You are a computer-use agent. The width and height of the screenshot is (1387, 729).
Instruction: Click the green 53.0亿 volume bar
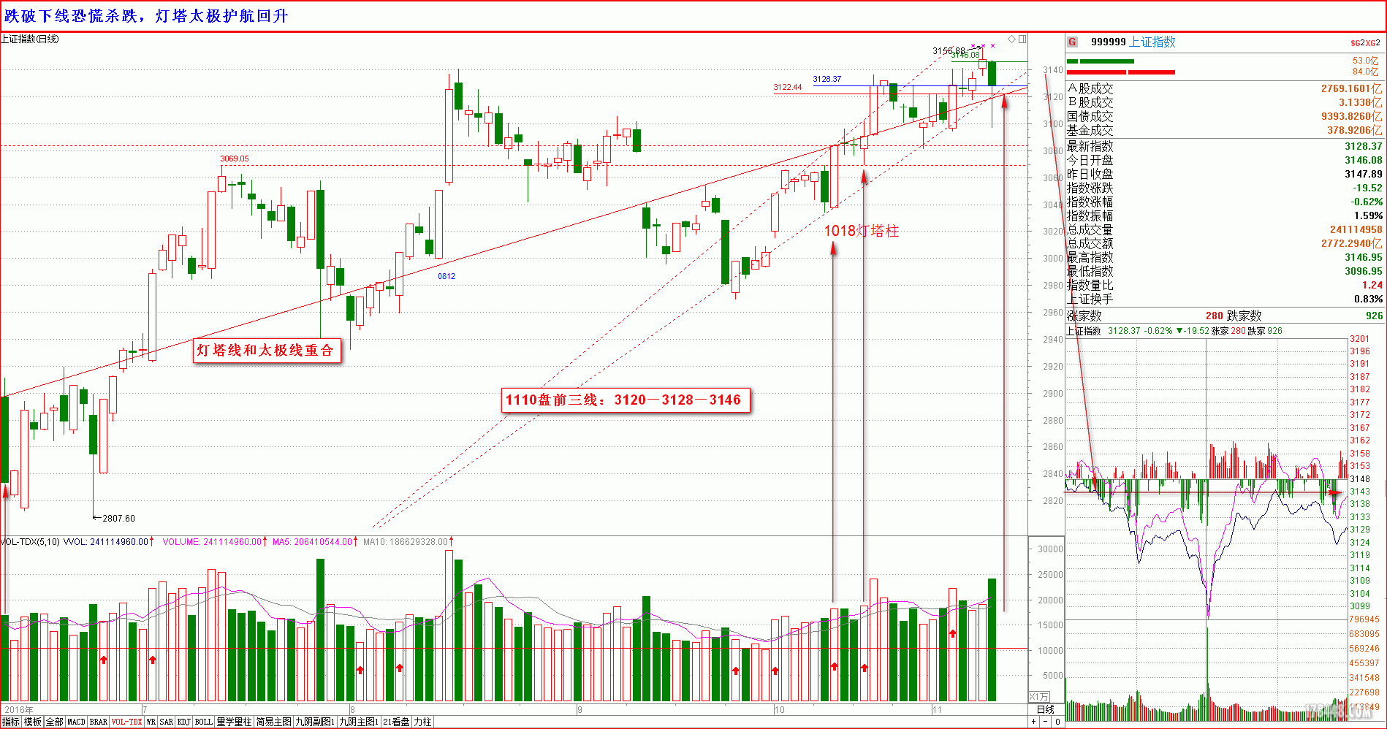point(1101,61)
